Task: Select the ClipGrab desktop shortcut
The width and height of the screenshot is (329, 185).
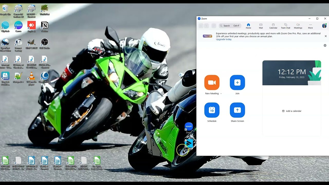Action: (x=5, y=27)
